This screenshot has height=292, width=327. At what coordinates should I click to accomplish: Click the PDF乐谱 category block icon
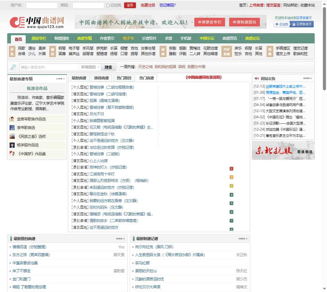click(226, 51)
